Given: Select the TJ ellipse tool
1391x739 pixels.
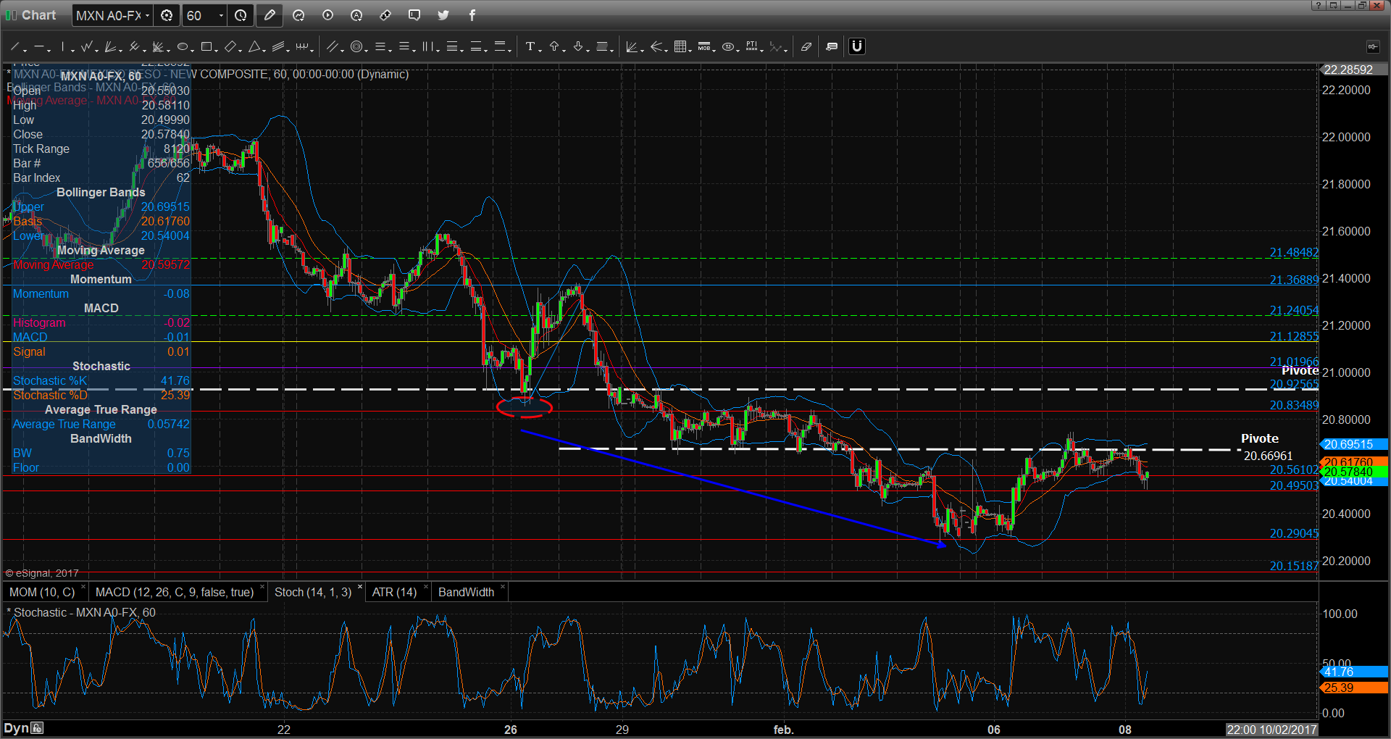Looking at the screenshot, I should (x=728, y=47).
